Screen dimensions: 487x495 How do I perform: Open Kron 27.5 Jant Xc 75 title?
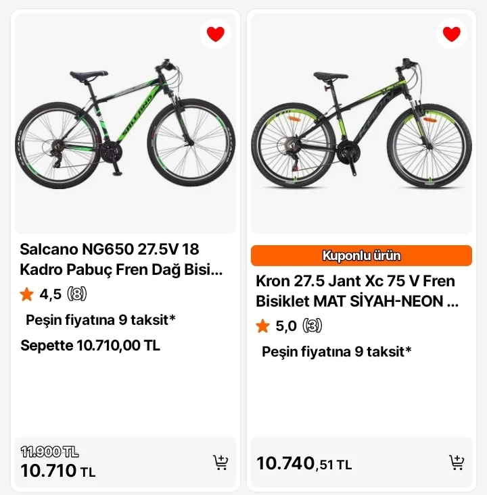coord(356,290)
